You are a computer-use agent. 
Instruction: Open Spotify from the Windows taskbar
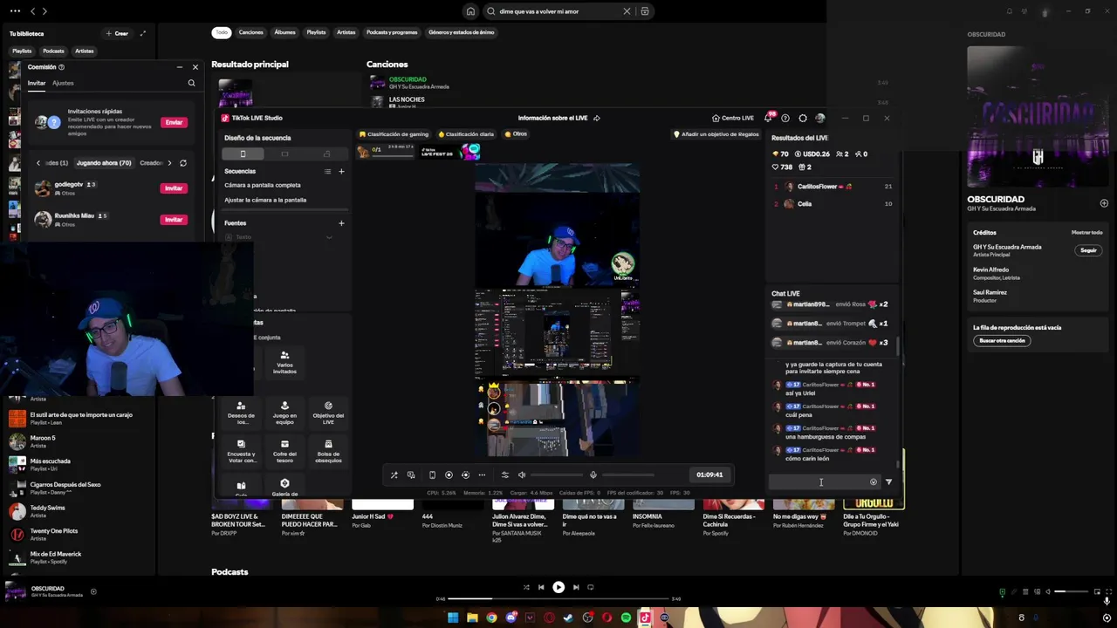tap(626, 618)
